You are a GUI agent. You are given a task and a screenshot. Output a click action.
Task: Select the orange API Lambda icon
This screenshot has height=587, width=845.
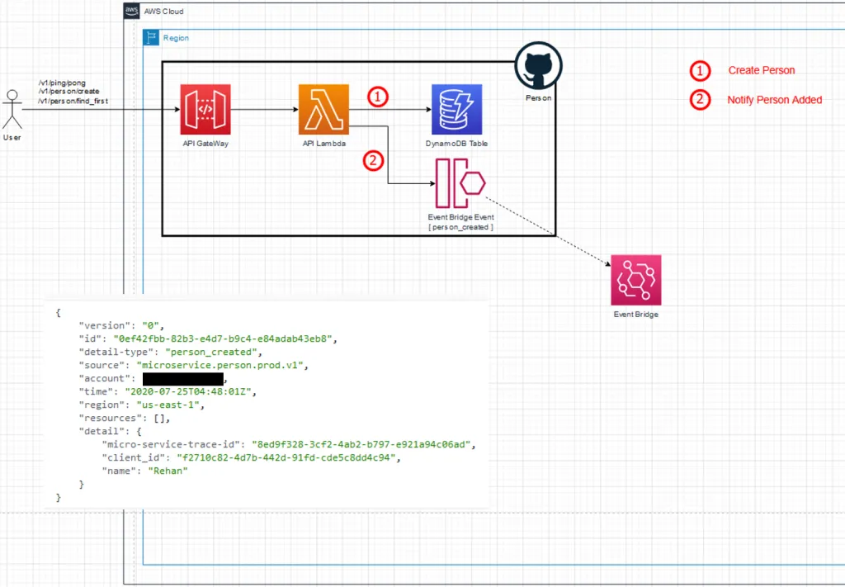pos(323,109)
